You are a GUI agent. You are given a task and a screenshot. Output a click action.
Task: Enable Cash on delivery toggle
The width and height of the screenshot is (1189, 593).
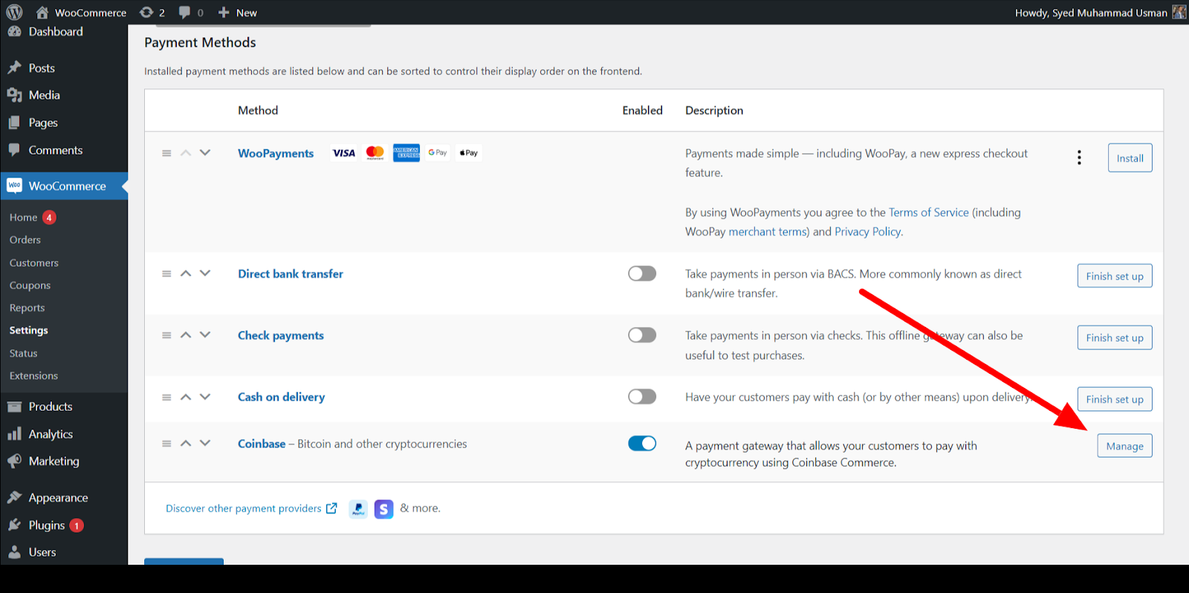tap(642, 397)
